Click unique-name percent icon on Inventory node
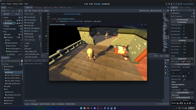This screenshot has height=110, width=196. (x=17, y=37)
